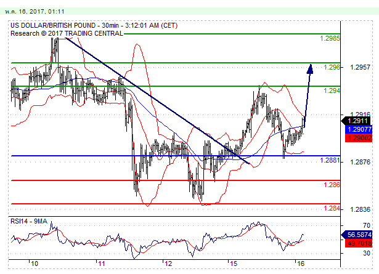Image resolution: width=379 pixels, height=274 pixels.
Task: Click the blue pivot label 1.2881
Action: click(x=330, y=160)
